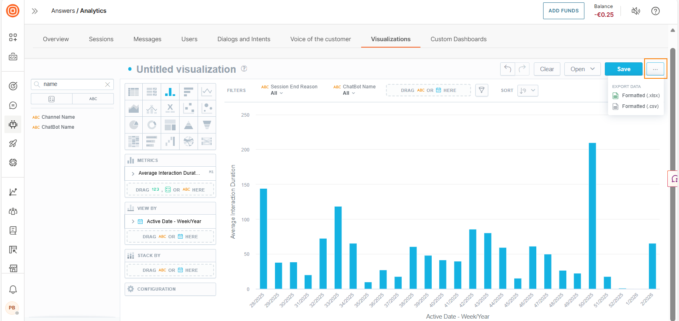The image size is (679, 321).
Task: Open the Dialogs and Intents tab
Action: 244,39
